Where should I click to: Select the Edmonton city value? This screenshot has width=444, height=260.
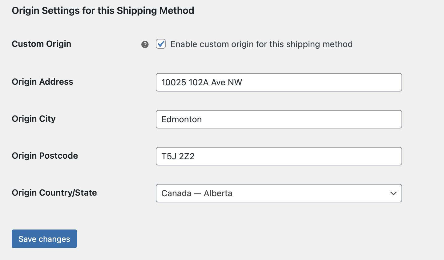182,119
